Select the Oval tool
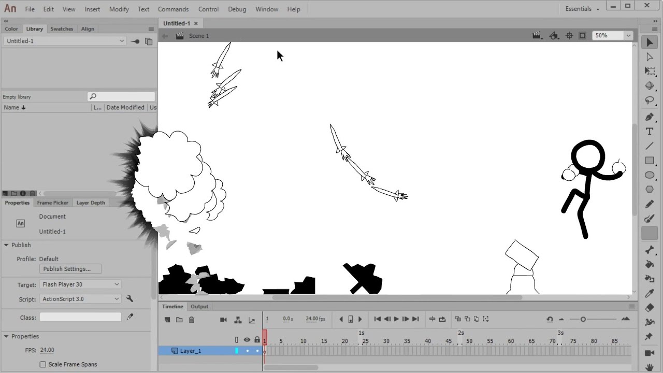Image resolution: width=663 pixels, height=373 pixels. click(x=650, y=175)
